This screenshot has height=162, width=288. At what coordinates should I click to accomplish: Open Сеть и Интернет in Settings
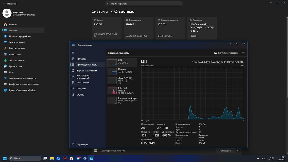tap(23, 42)
